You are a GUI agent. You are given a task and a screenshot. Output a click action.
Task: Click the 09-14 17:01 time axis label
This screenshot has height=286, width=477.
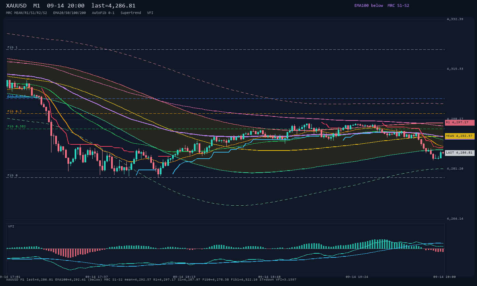point(10,277)
